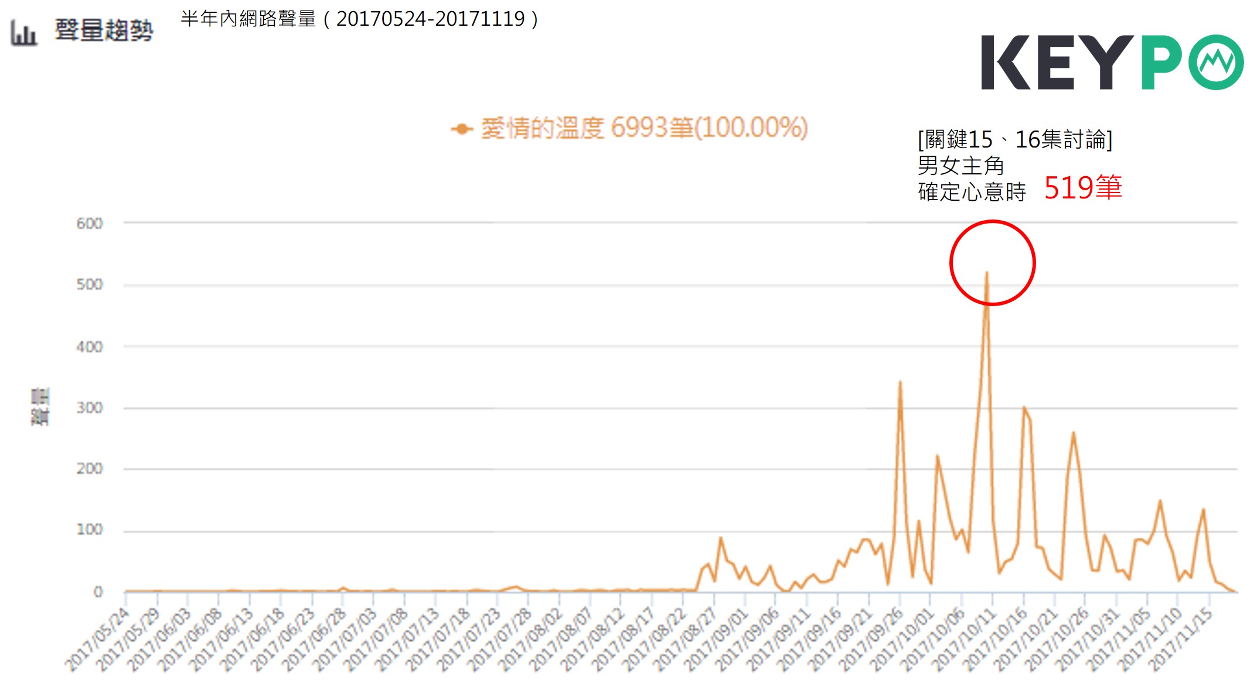The height and width of the screenshot is (693, 1257).
Task: Click the 半年內網路聲量 date range title
Action: [x=360, y=19]
